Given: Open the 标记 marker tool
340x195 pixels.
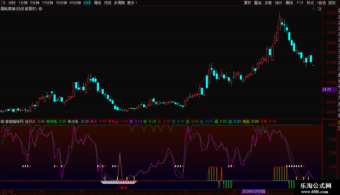Looking at the screenshot, I should coord(310,3).
